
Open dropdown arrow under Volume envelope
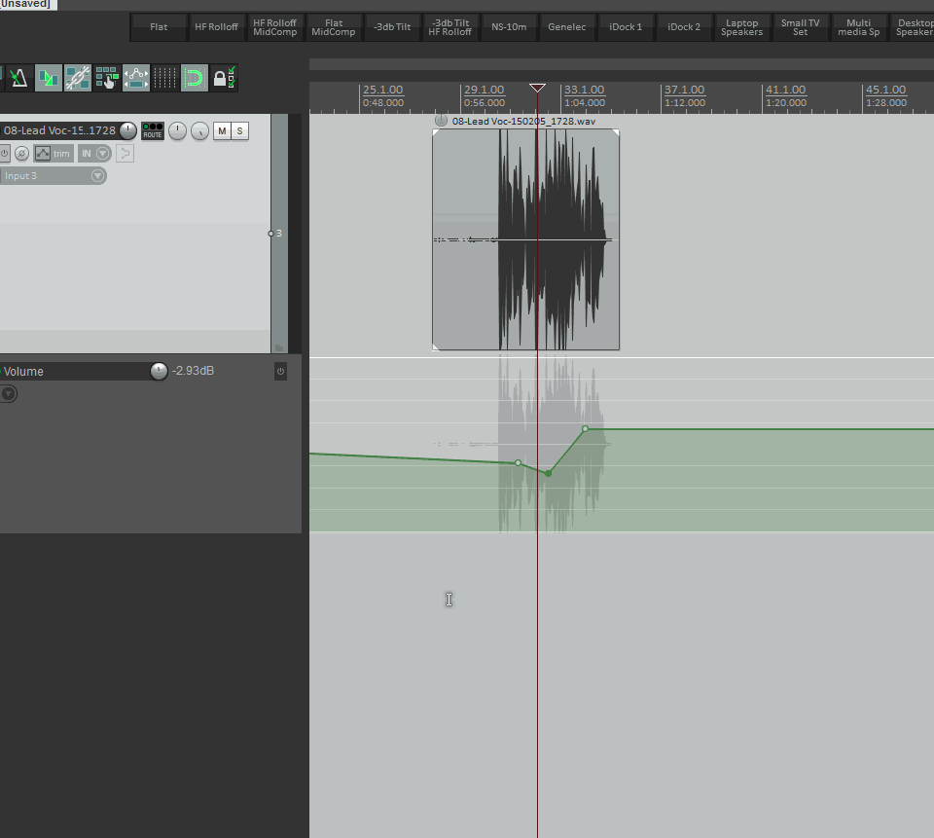point(9,394)
